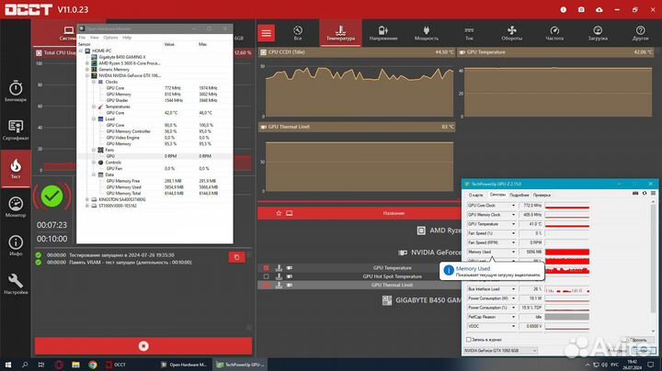Open the Бенчмарк stopwatch section in OCCT sidebar
The image size is (662, 371).
point(16,91)
